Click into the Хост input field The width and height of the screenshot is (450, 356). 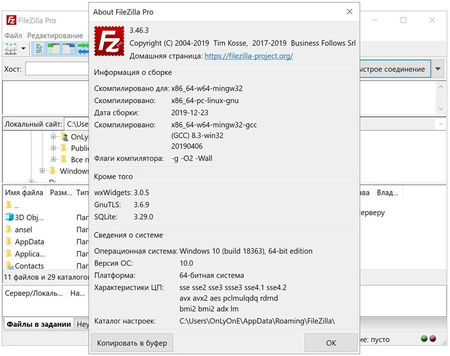click(x=57, y=69)
